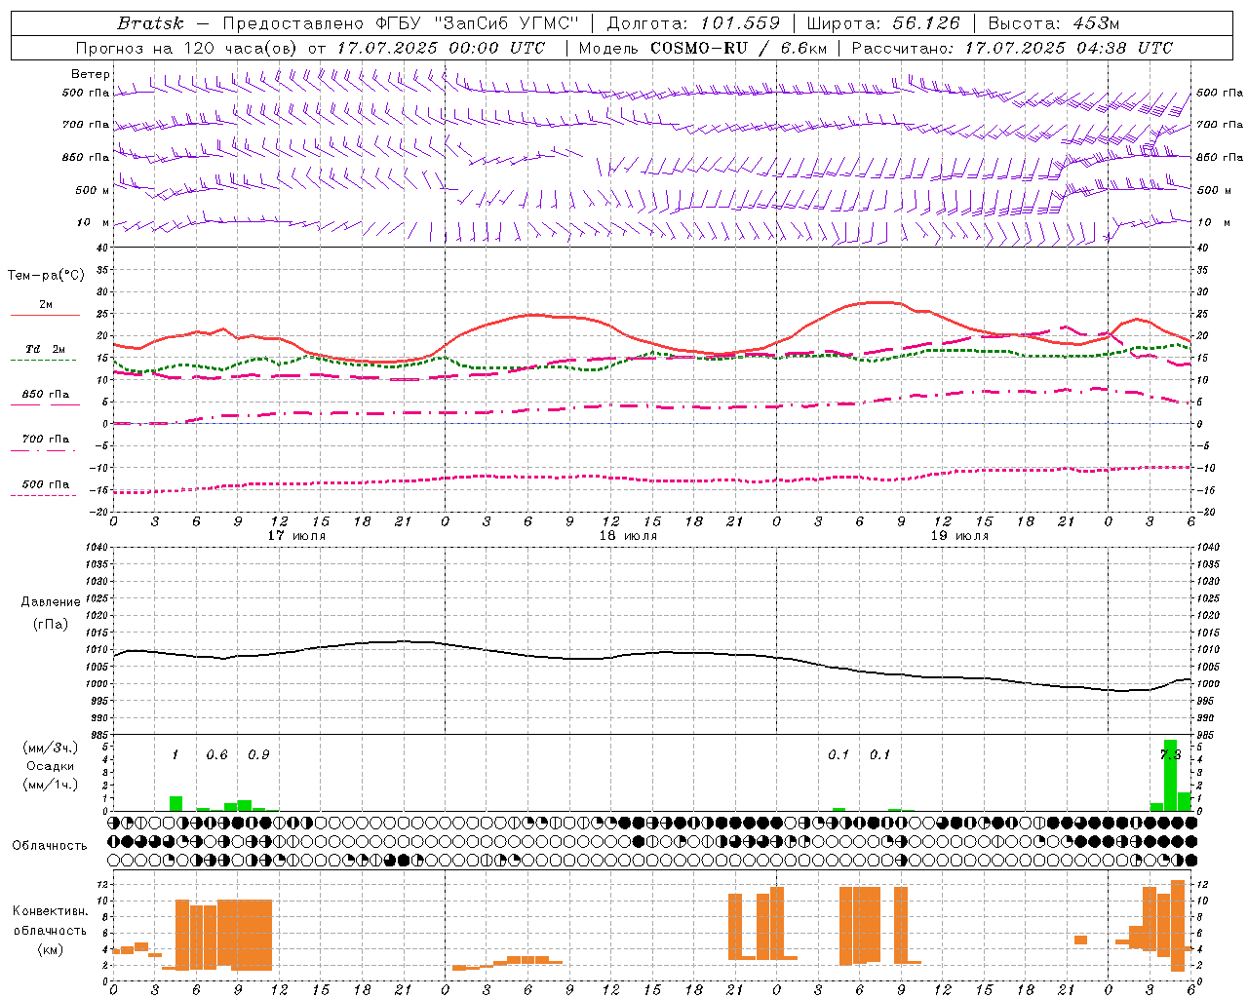The width and height of the screenshot is (1248, 998).
Task: Click the '0.9' precipitation amount value
Action: click(258, 755)
